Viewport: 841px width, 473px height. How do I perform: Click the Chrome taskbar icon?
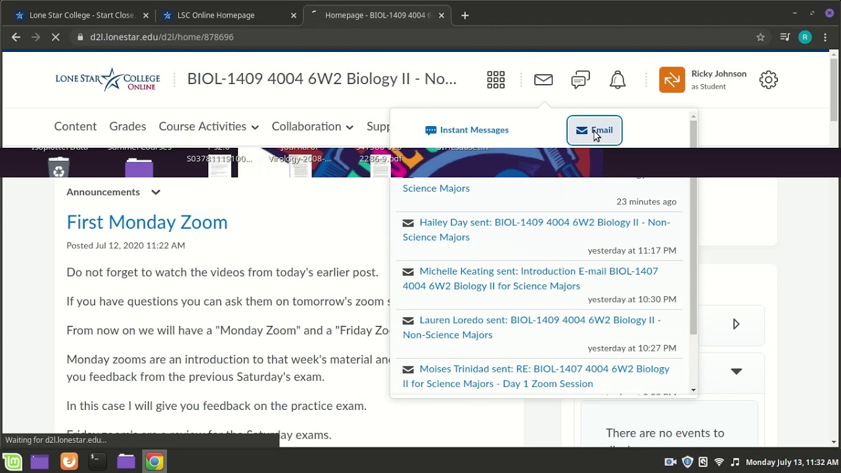tap(154, 462)
